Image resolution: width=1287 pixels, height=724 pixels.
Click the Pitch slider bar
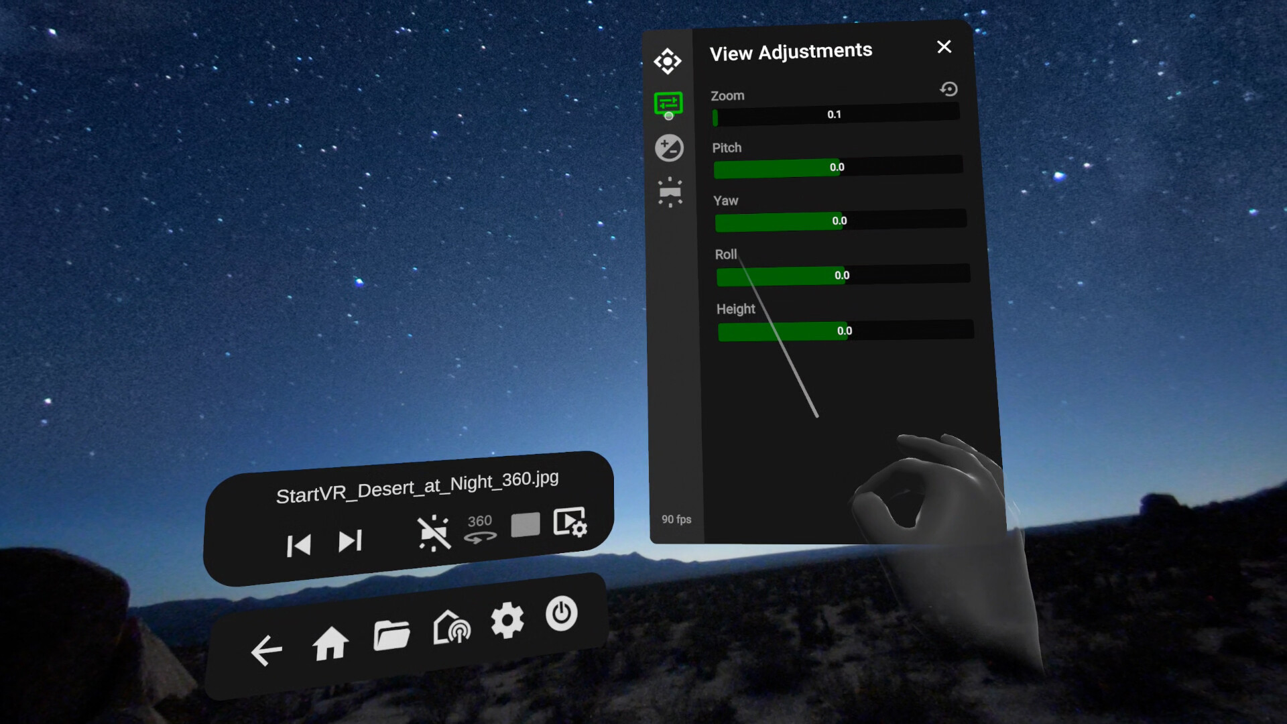click(x=838, y=167)
